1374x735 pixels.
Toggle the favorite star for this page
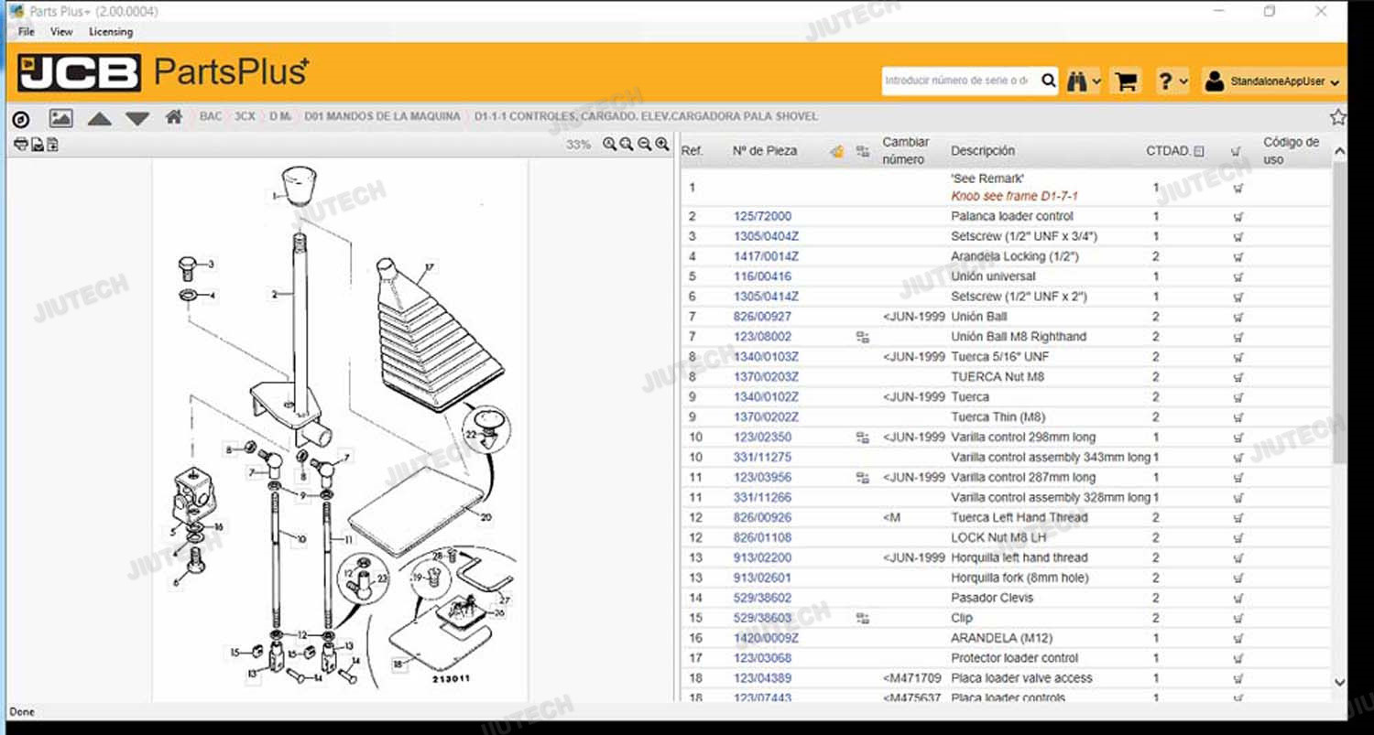pyautogui.click(x=1337, y=117)
